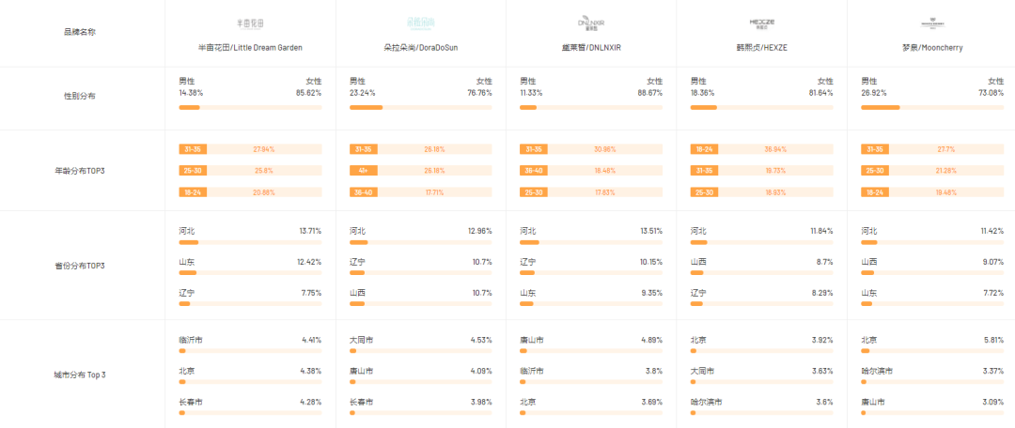
Task: Click the Mooncherry gender distribution bar
Action: tap(932, 108)
